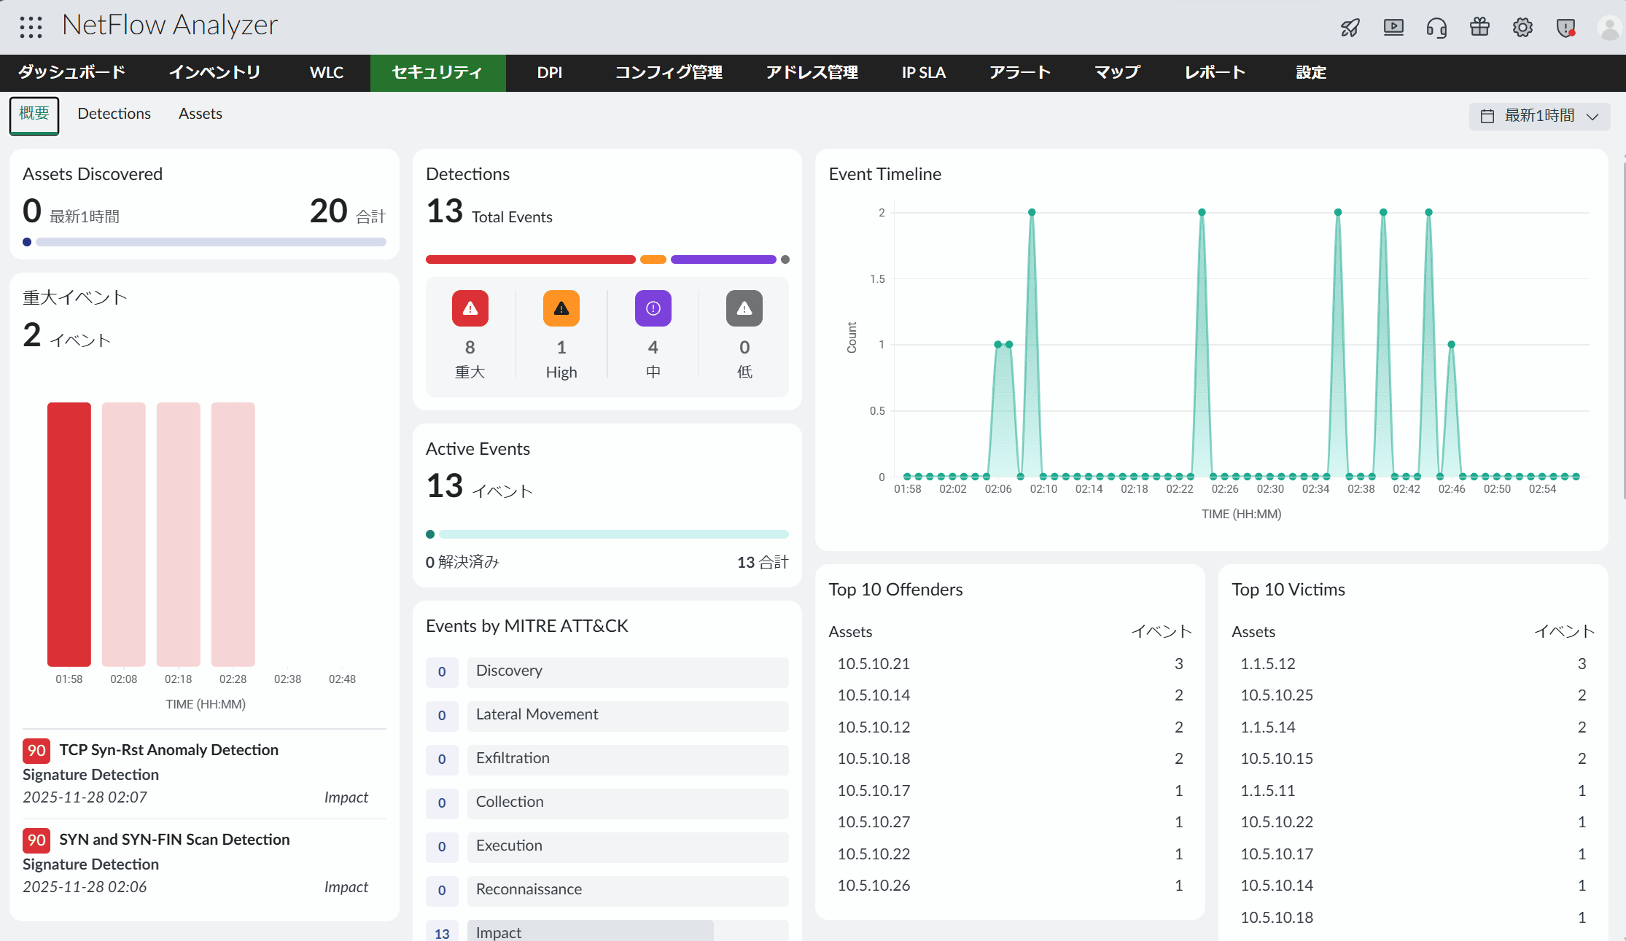
Task: Click the 0 解決済み label
Action: click(462, 562)
